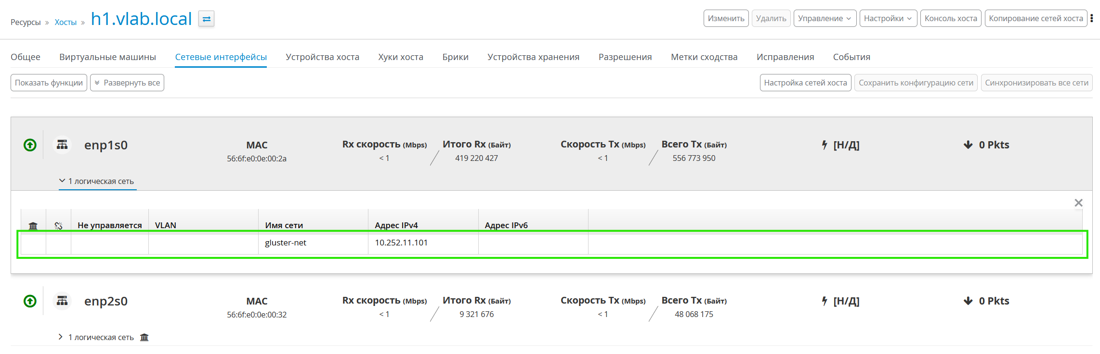This screenshot has width=1100, height=354.
Task: Click the host swap icon next to h1.vlab.local
Action: pos(206,19)
